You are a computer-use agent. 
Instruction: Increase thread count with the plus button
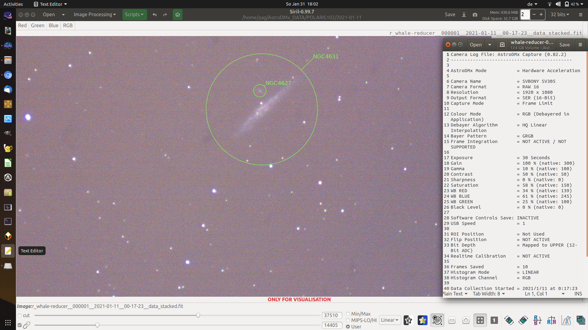(x=541, y=15)
